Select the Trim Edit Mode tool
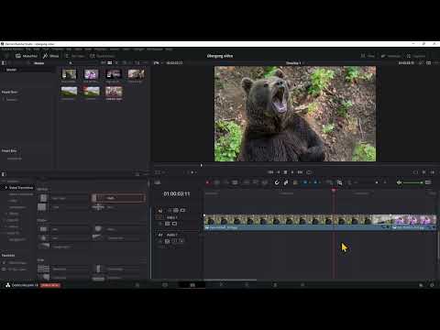The image size is (440, 330). [x=216, y=182]
